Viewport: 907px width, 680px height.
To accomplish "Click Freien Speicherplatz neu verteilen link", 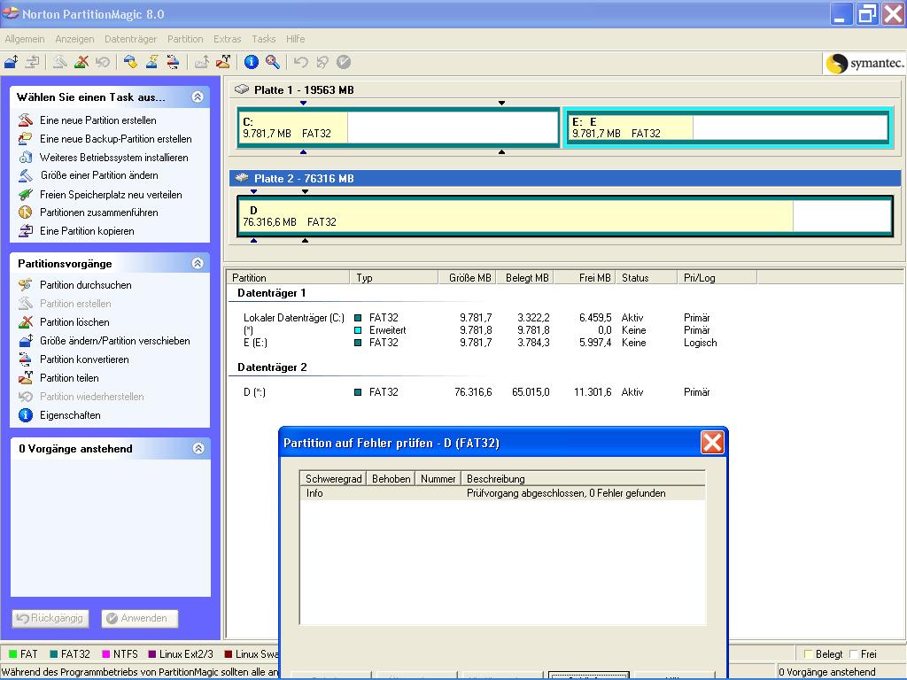I will (111, 194).
